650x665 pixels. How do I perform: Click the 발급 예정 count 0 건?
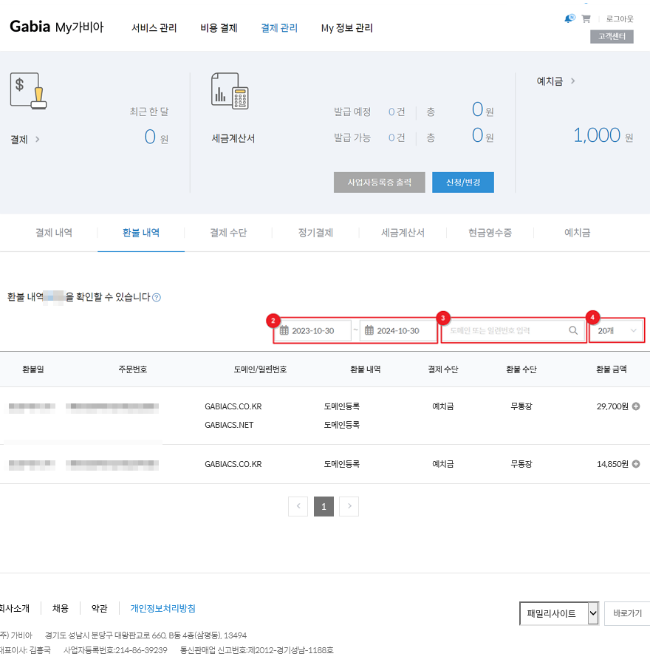pos(397,112)
